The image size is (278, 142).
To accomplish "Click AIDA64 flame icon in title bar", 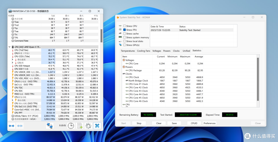I will pos(118,17).
